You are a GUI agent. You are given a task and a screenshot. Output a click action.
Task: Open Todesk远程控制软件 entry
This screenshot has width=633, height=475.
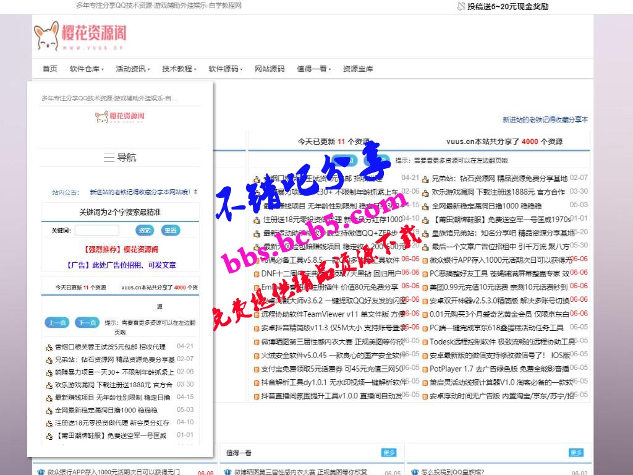click(502, 341)
